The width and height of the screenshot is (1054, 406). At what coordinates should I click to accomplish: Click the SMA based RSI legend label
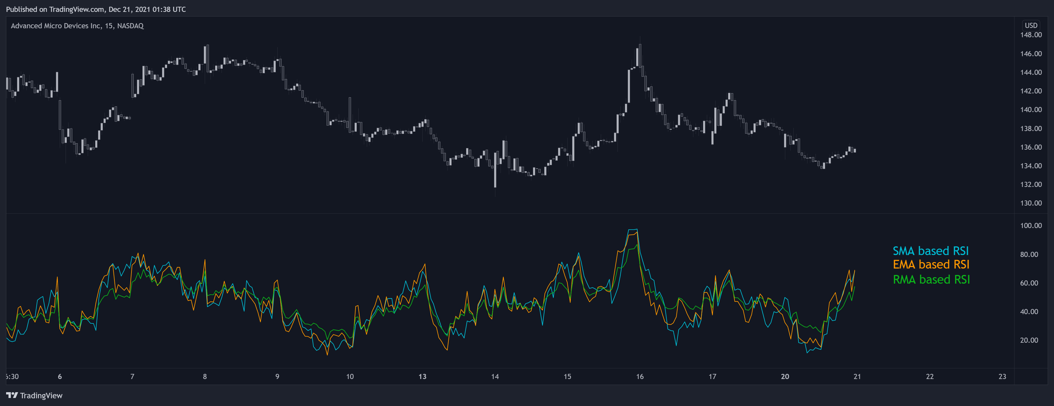(931, 251)
